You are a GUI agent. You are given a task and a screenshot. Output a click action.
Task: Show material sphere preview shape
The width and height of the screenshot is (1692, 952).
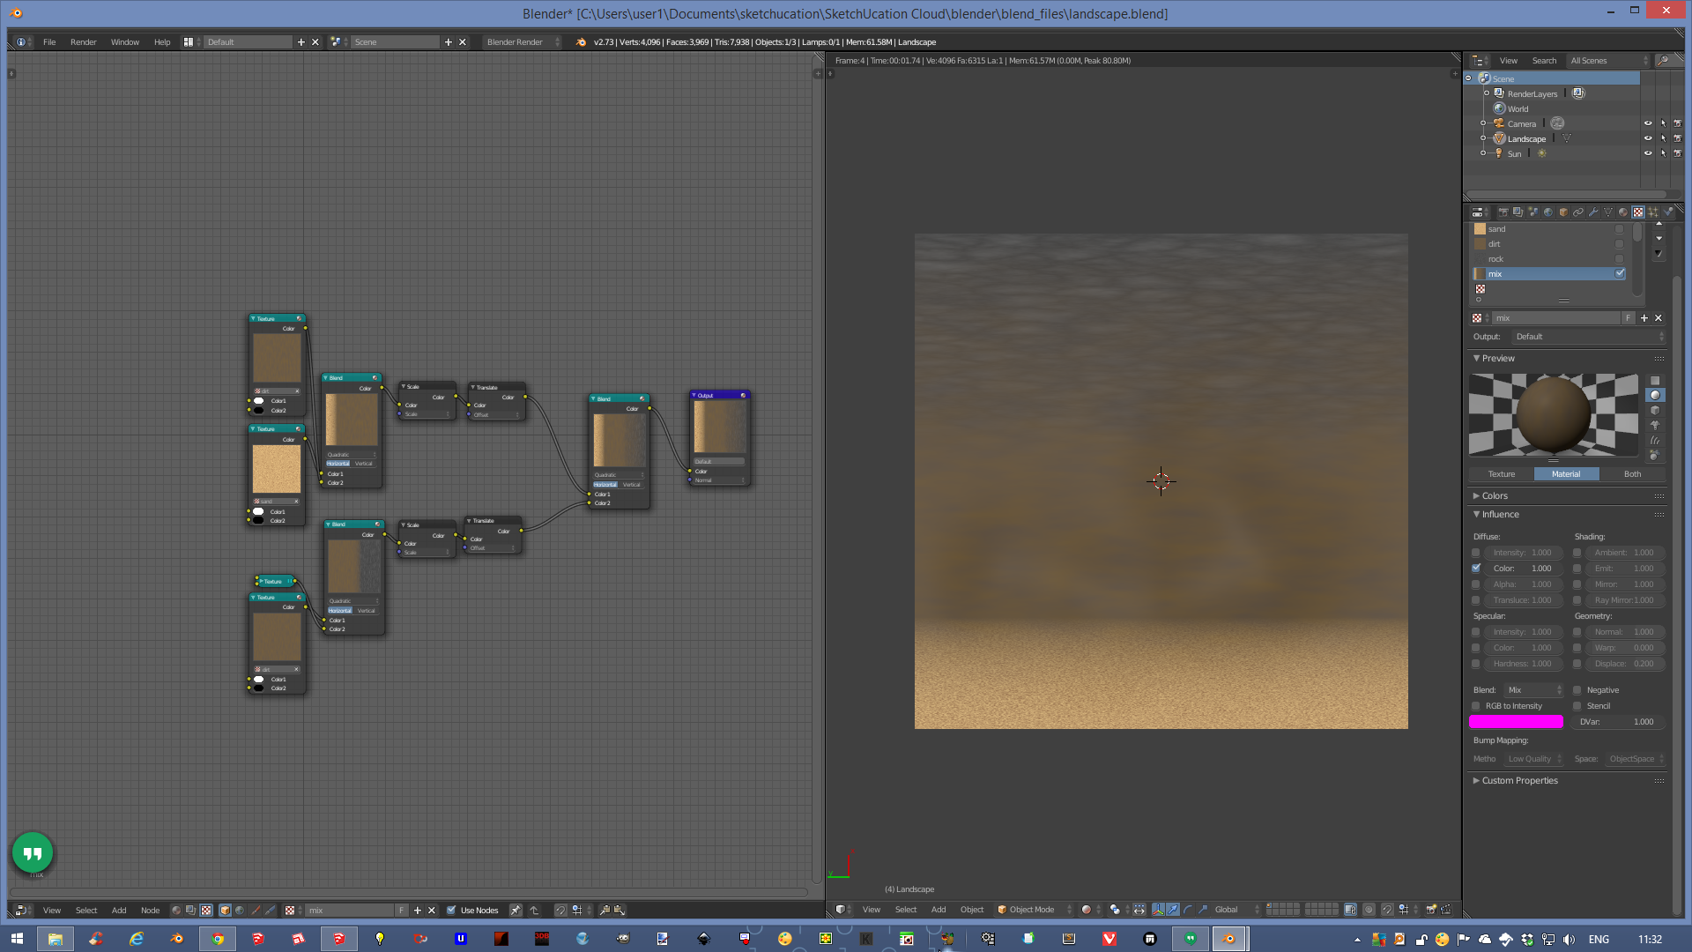[x=1655, y=396]
